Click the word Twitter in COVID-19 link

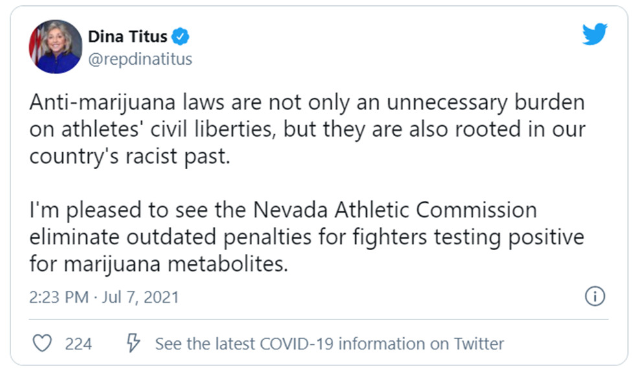479,343
